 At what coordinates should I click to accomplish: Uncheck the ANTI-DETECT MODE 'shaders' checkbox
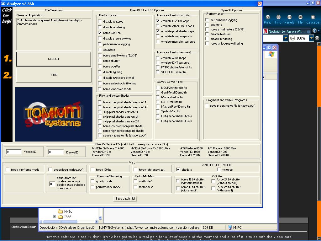click(178, 169)
